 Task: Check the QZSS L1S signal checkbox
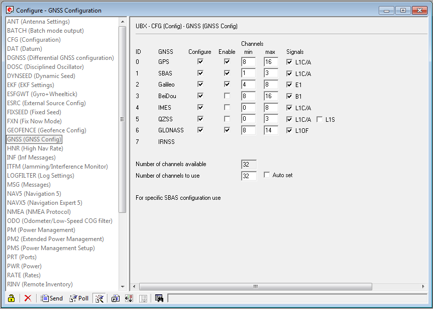319,119
